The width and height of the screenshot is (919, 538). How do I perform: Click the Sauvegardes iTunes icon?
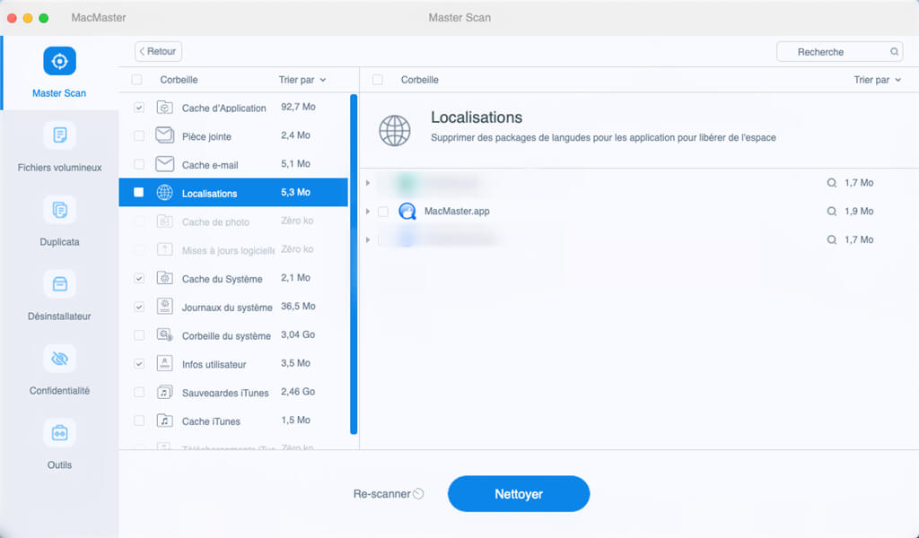(165, 392)
